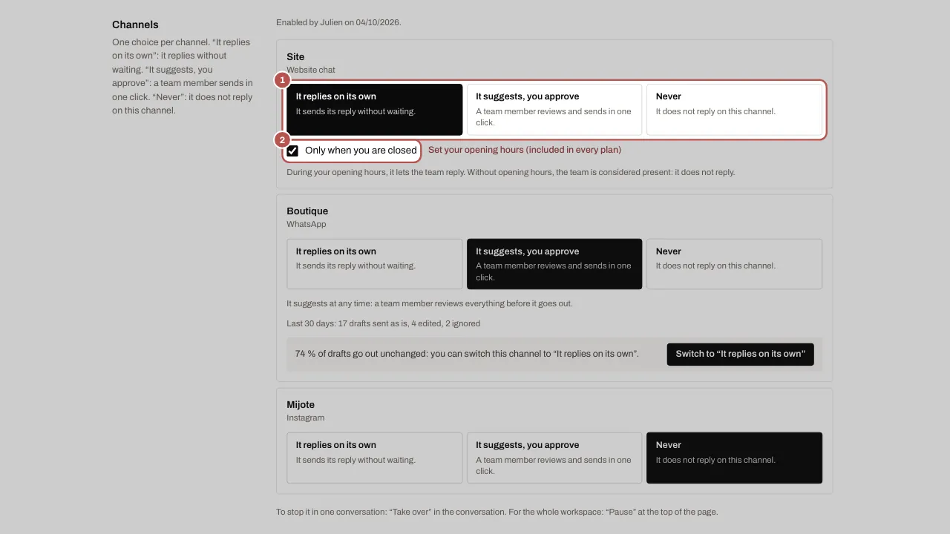
Task: Click "To stop it in one conversation" footer note
Action: point(497,512)
